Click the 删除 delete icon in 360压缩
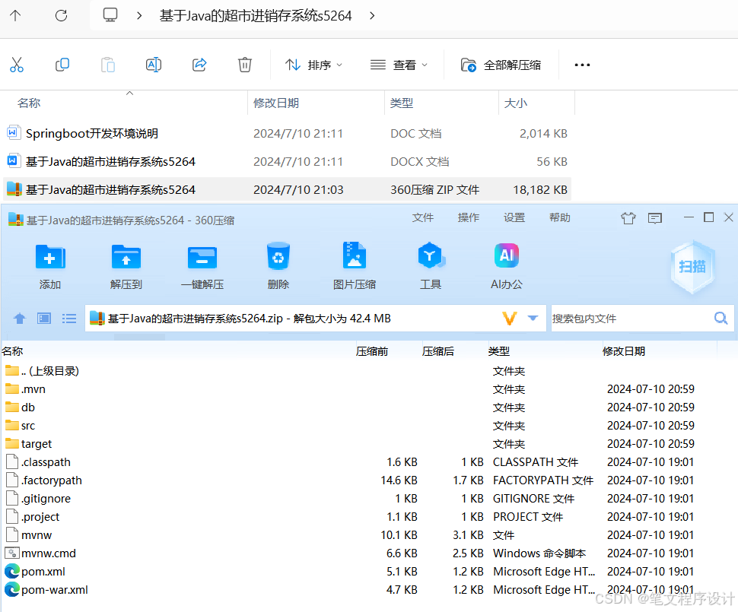The width and height of the screenshot is (738, 612). pyautogui.click(x=278, y=262)
